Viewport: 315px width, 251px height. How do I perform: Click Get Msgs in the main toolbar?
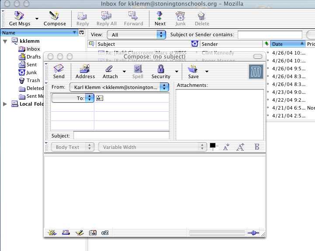19,18
